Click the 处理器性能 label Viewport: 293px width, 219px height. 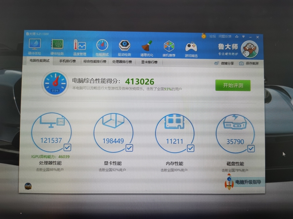[x=50, y=163]
